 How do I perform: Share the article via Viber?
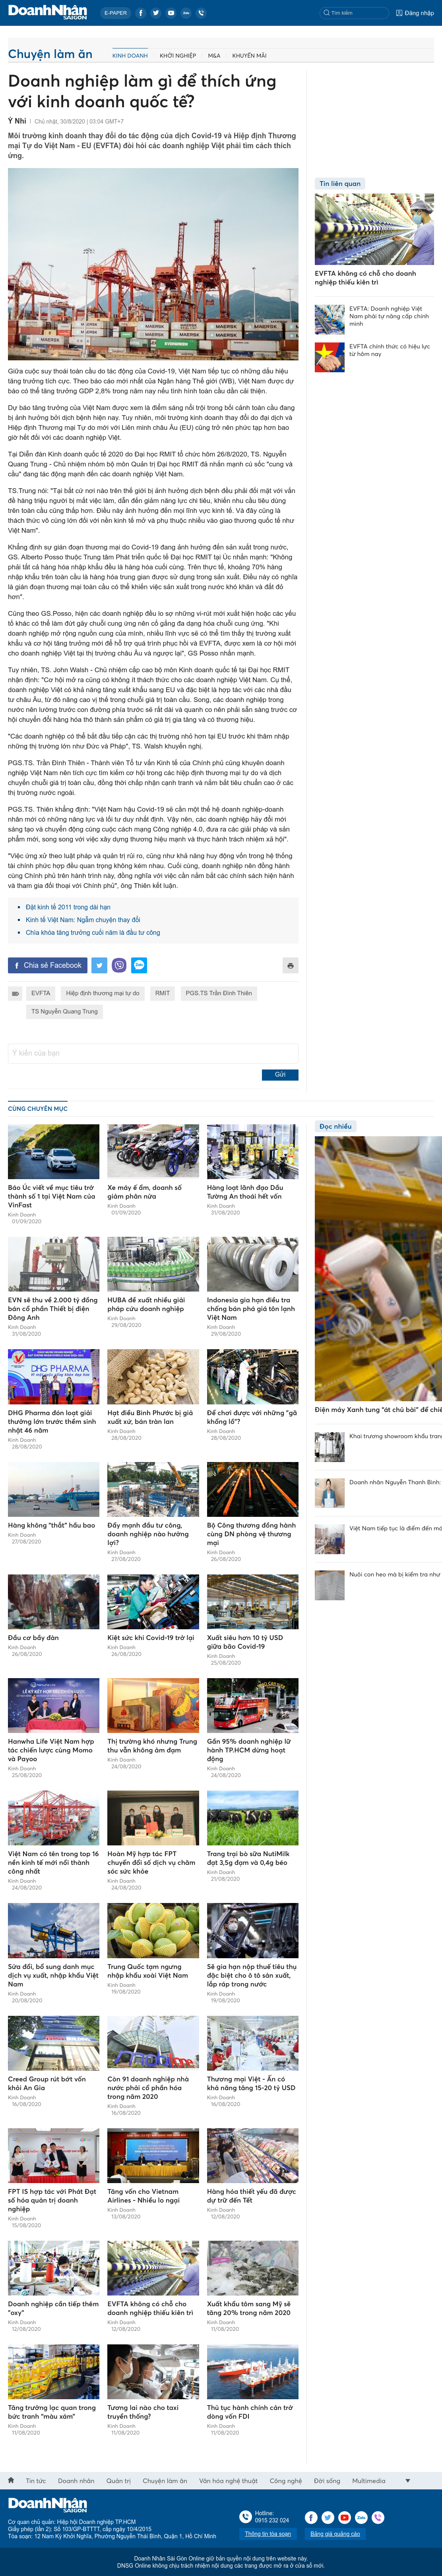(119, 965)
